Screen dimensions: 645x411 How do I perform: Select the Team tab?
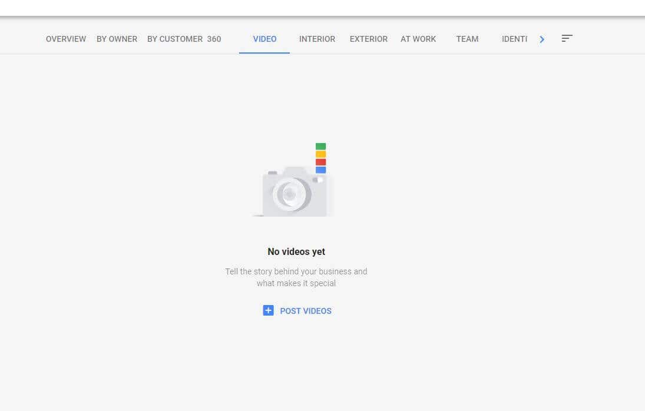[x=467, y=39]
